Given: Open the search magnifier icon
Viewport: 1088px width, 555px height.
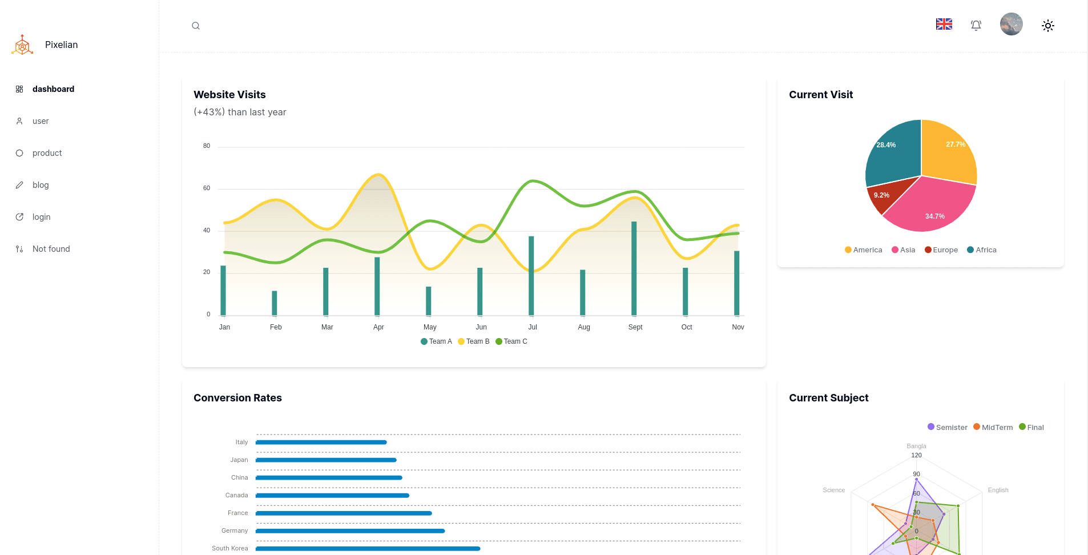Looking at the screenshot, I should pos(196,26).
